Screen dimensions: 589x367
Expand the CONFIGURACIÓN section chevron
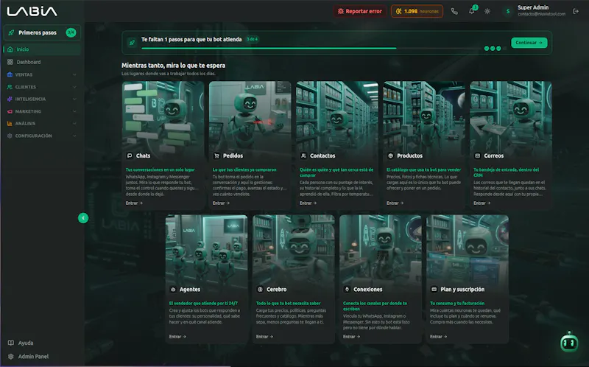point(74,136)
